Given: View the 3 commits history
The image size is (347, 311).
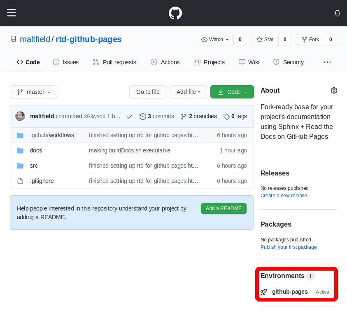Looking at the screenshot, I should (157, 116).
